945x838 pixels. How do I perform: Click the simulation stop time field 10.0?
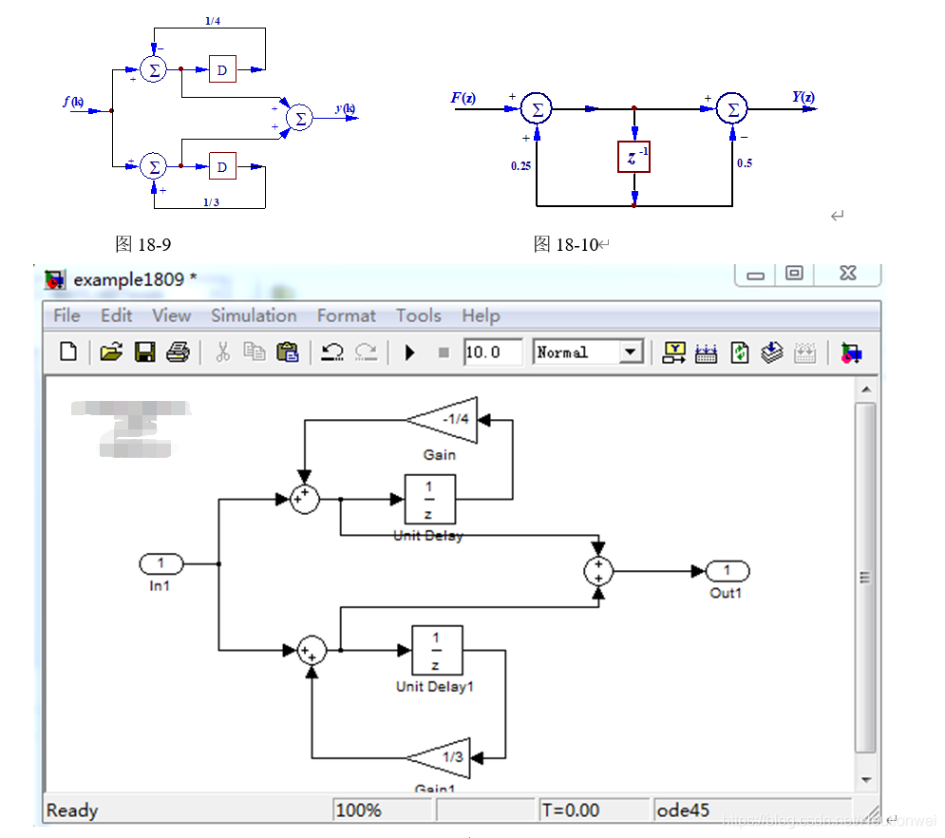pyautogui.click(x=492, y=352)
